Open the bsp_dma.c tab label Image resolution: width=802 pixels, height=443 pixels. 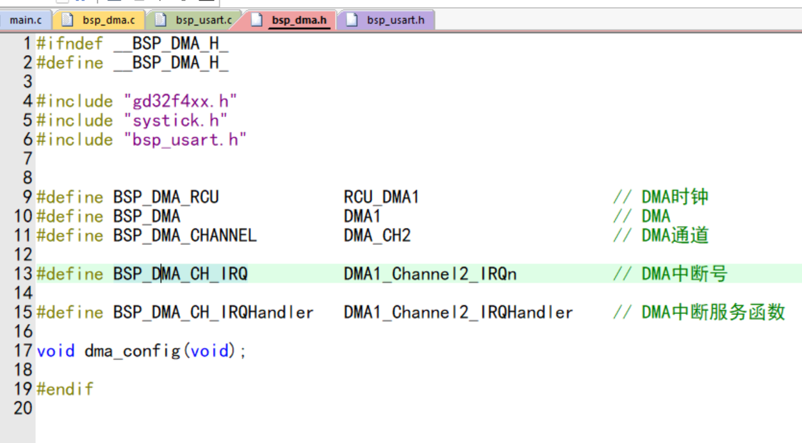(x=108, y=20)
